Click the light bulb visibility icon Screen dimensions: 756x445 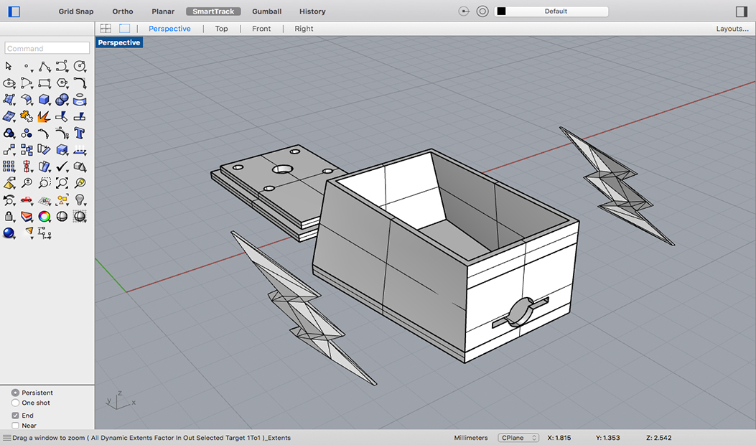[x=80, y=200]
